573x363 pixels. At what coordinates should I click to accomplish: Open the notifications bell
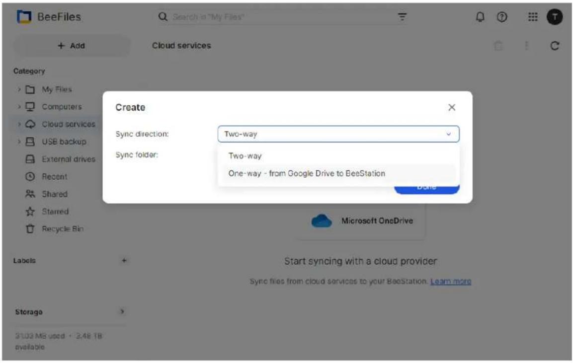coord(480,17)
